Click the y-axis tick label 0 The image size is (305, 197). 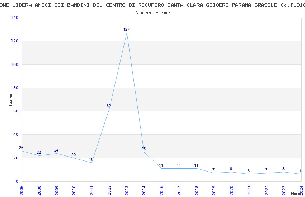coord(17,181)
